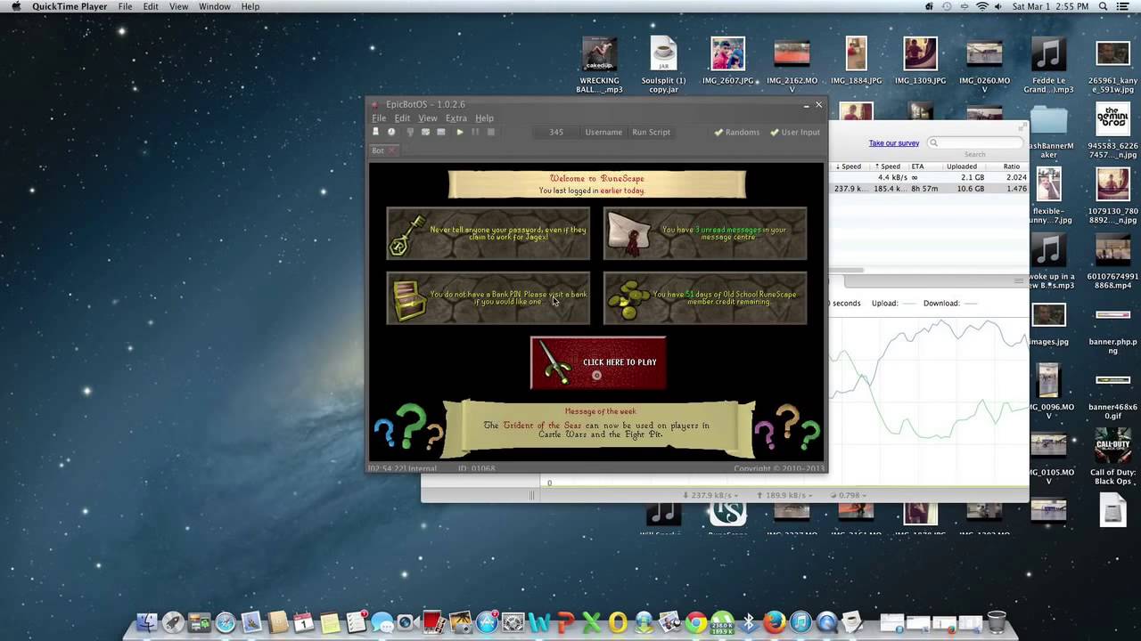This screenshot has width=1141, height=641.
Task: Select WRECKING BALL mp3 desktop file
Action: coord(599,65)
